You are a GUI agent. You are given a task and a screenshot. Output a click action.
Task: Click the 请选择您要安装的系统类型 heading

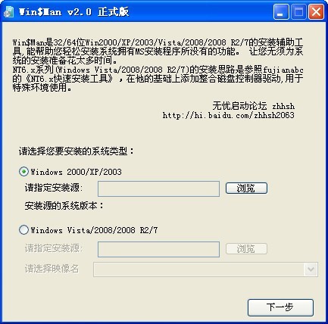tap(76, 151)
